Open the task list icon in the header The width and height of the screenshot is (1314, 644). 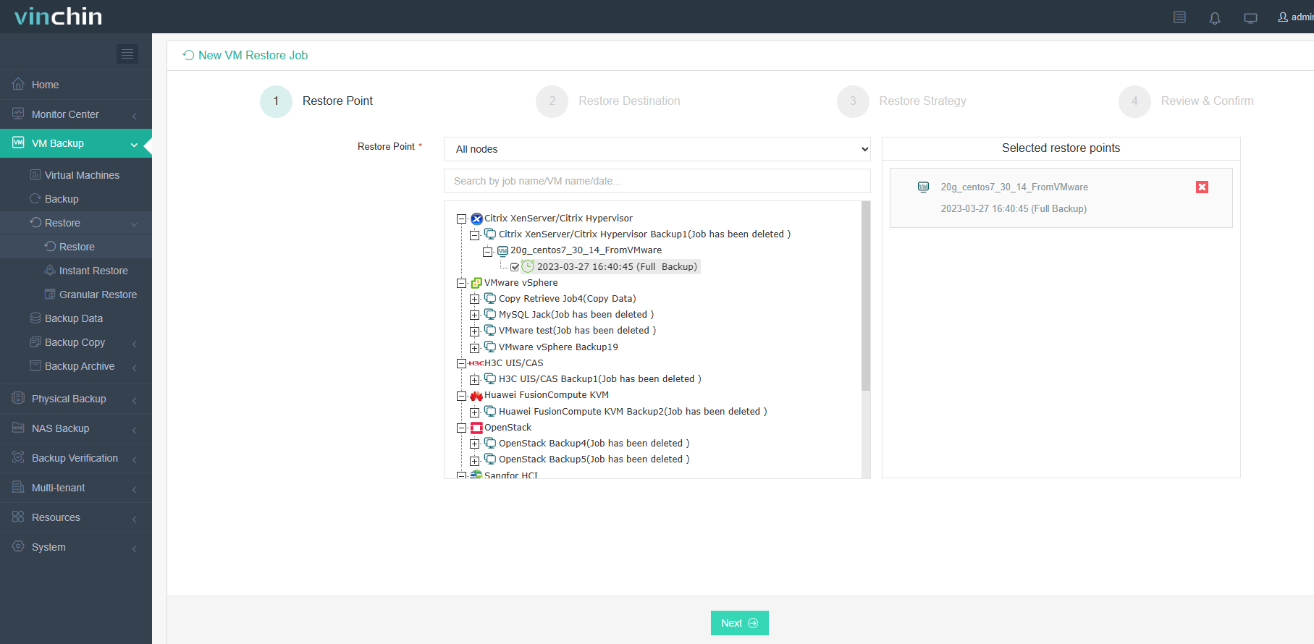[x=1179, y=17]
